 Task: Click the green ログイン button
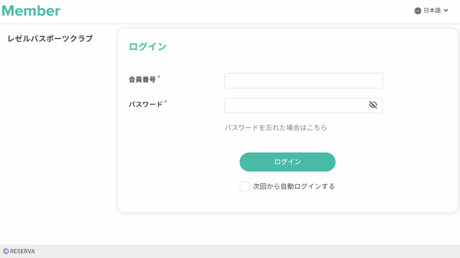coord(287,162)
